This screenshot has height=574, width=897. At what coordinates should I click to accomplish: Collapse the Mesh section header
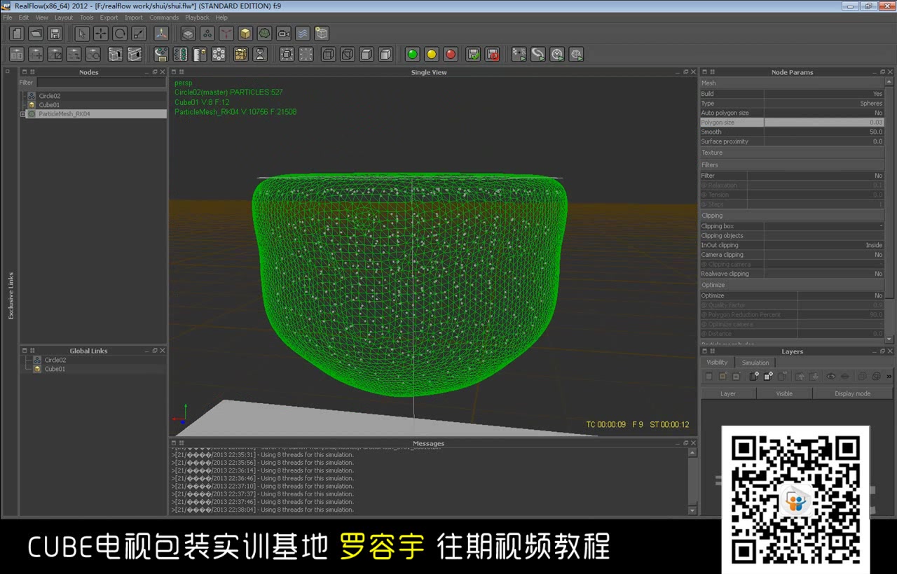[792, 83]
